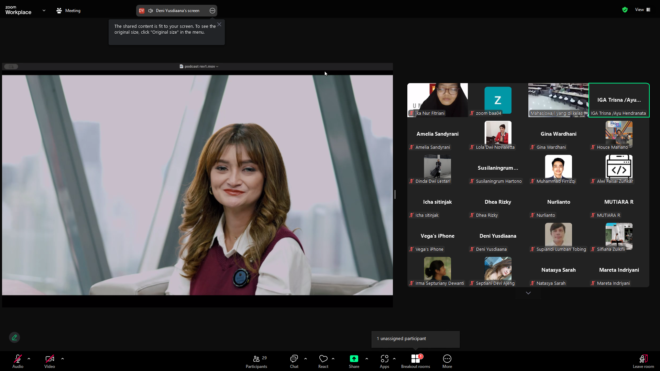Select Susilaningrum Hartono participant tile

(498, 168)
